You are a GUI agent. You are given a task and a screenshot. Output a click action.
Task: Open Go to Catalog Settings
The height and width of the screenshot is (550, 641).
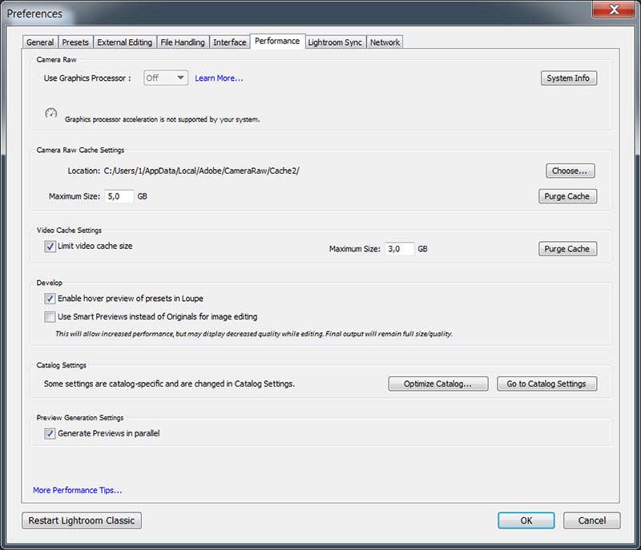point(546,383)
